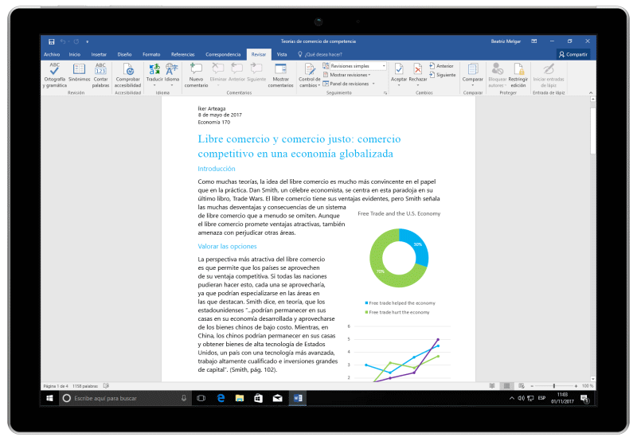The image size is (637, 441).
Task: Open Microsoft Edge from taskbar
Action: (x=221, y=398)
